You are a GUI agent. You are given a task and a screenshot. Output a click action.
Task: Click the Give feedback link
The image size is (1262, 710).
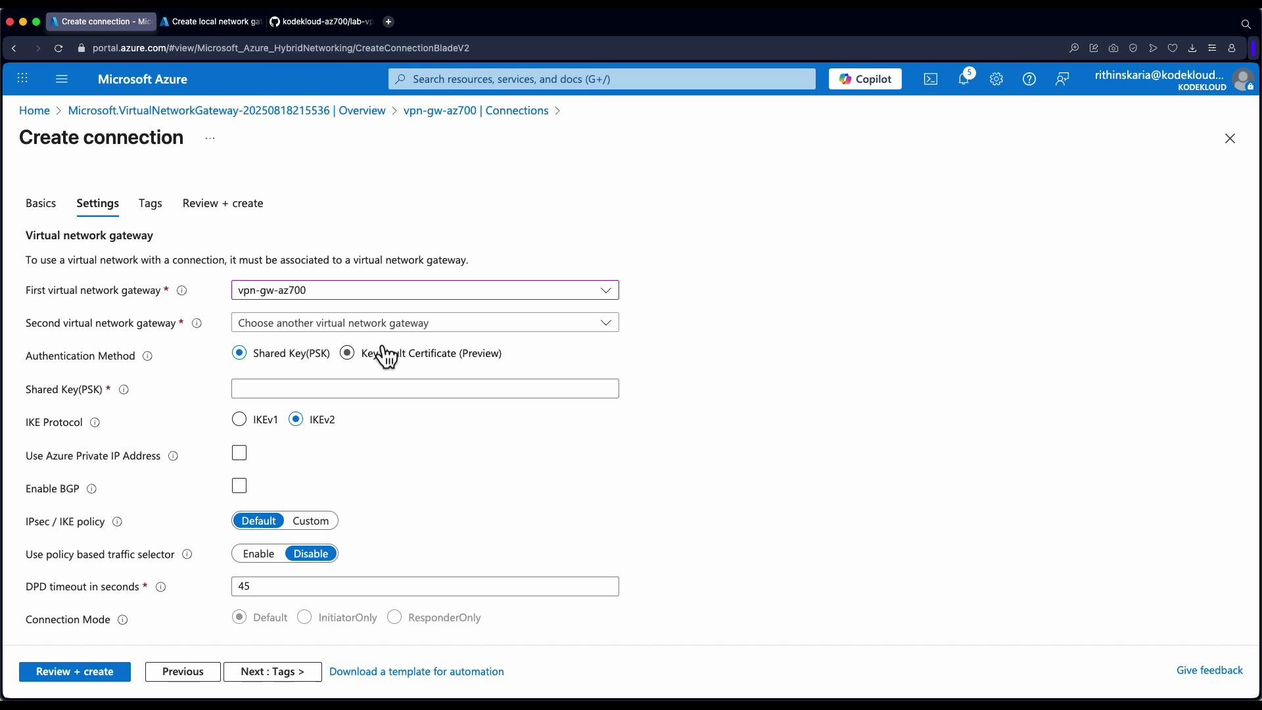click(x=1209, y=670)
